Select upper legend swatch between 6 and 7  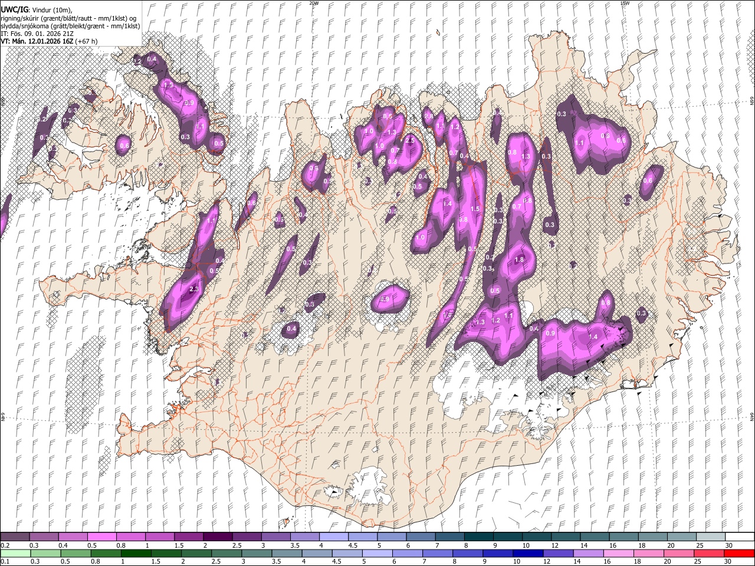pyautogui.click(x=420, y=537)
